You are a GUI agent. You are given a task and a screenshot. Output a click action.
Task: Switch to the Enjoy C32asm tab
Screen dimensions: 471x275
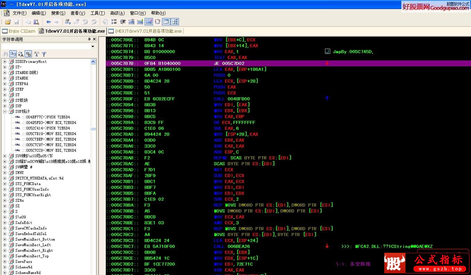coord(19,31)
